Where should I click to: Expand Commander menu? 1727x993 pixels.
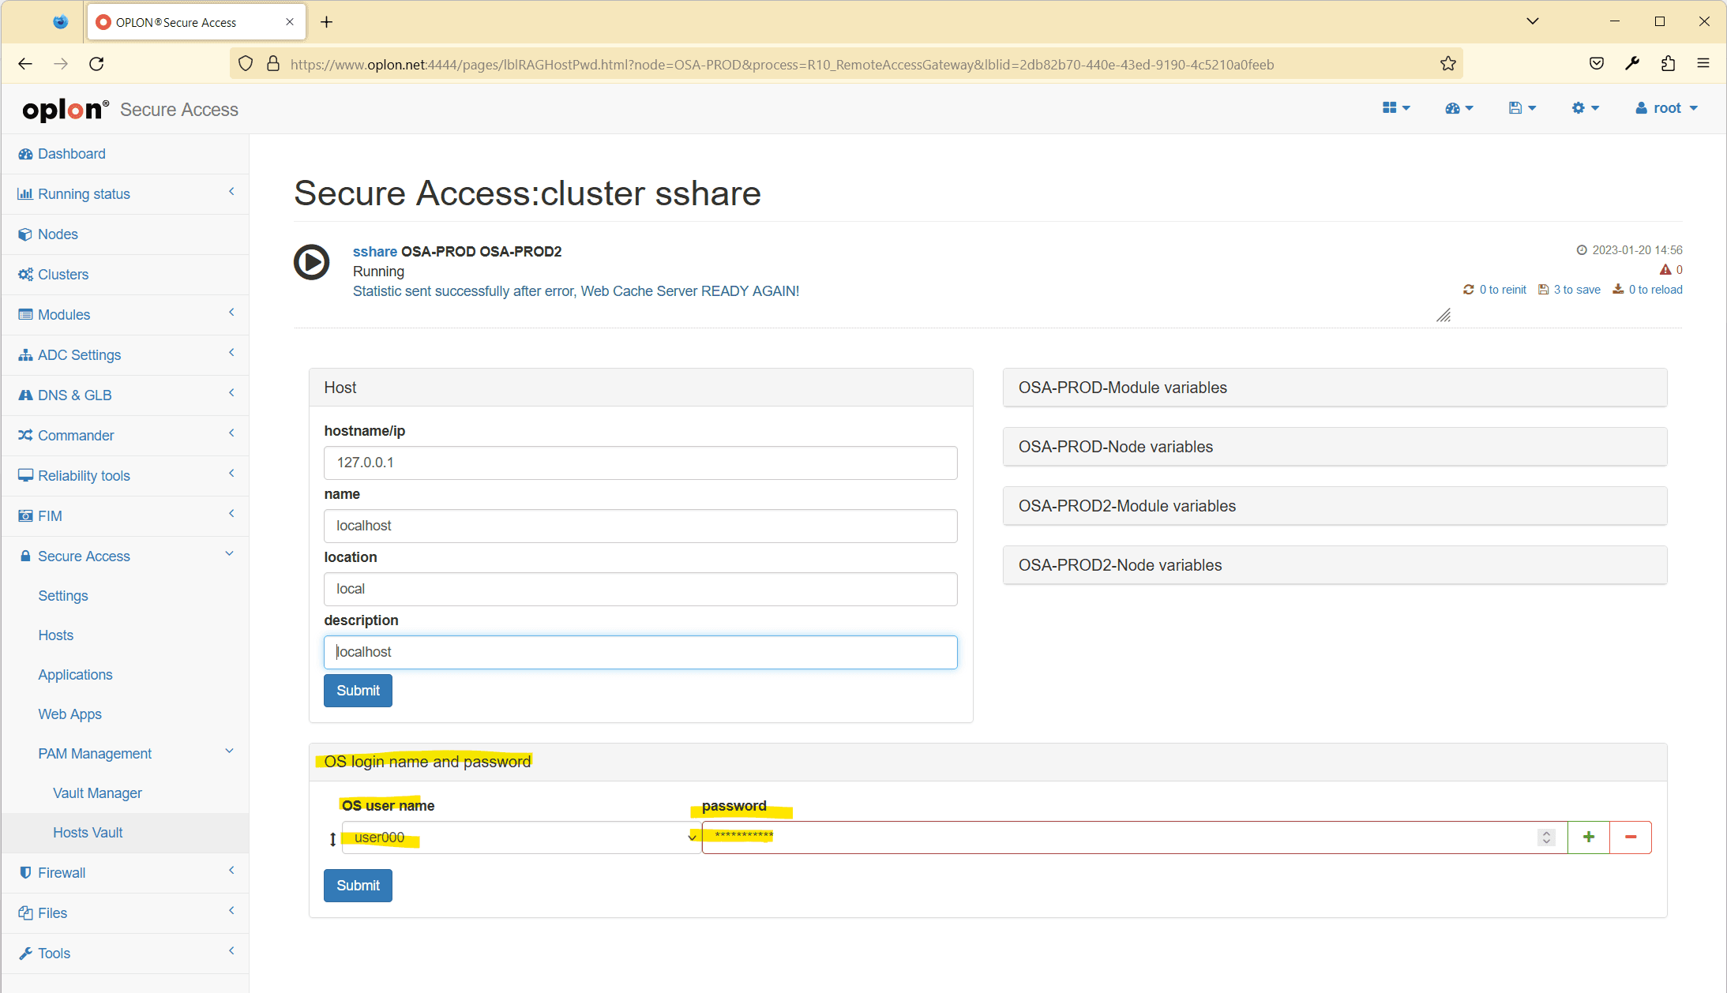point(125,436)
